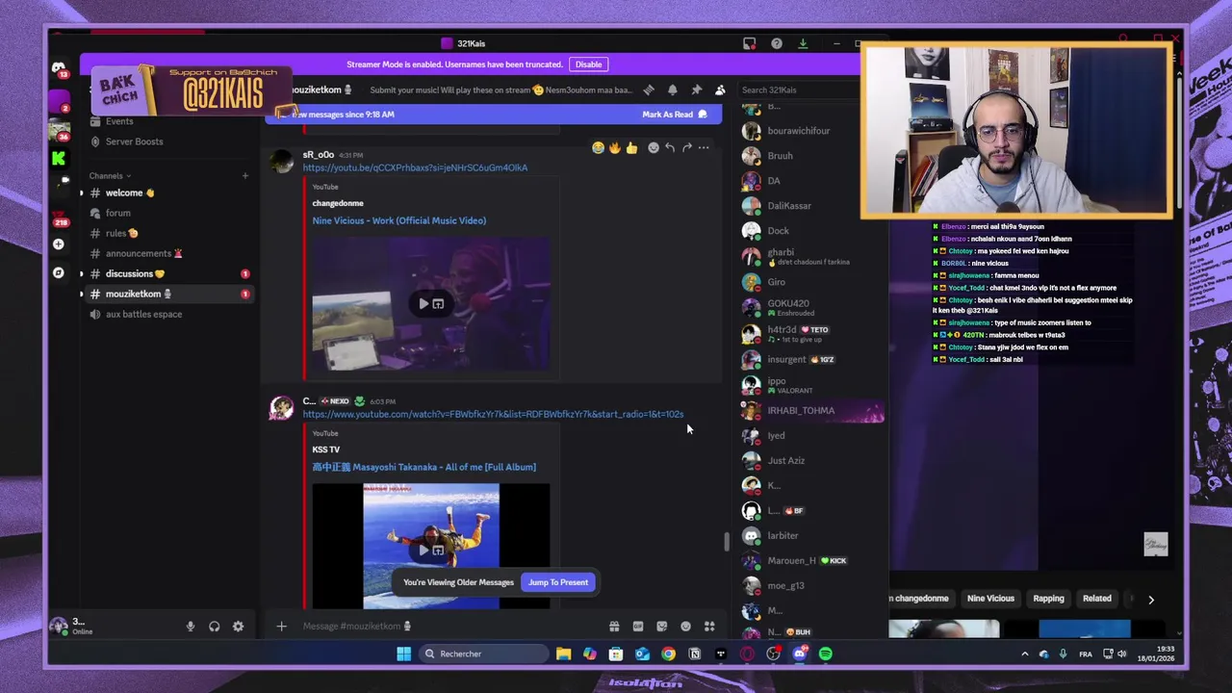1232x693 pixels.
Task: Open Discord help question mark icon
Action: tap(777, 43)
